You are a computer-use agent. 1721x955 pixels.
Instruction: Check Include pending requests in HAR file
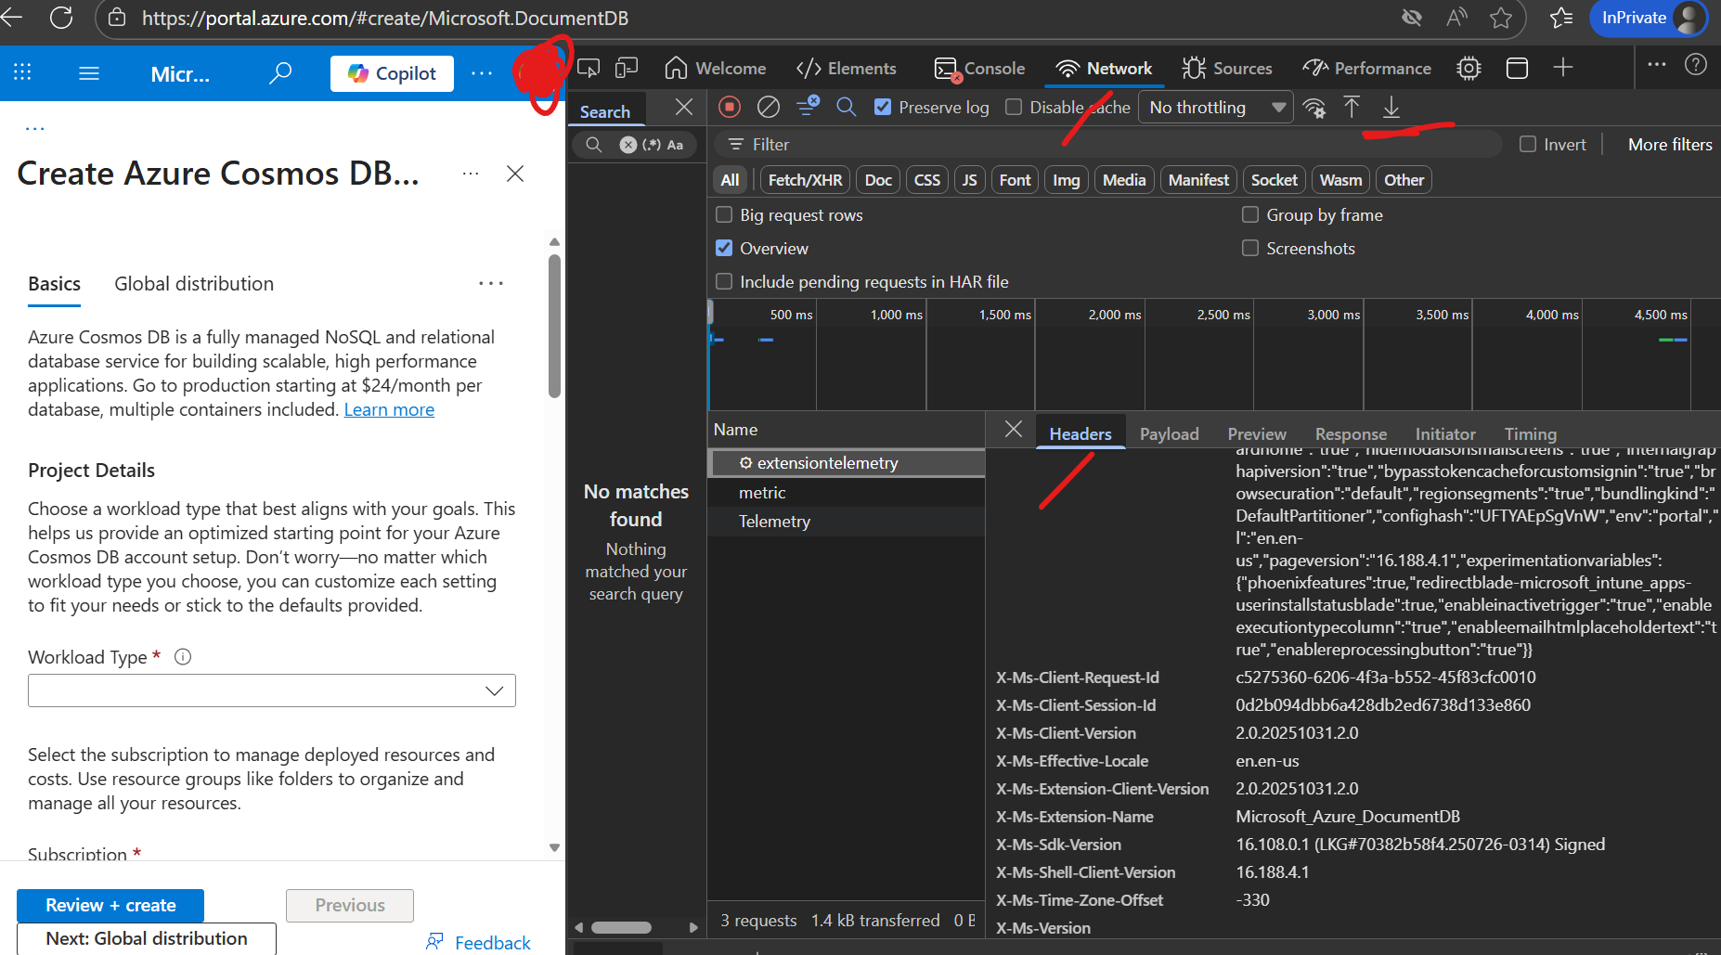point(724,281)
